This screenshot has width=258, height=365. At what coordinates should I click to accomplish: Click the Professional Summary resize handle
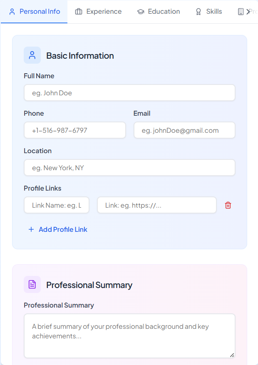231,356
